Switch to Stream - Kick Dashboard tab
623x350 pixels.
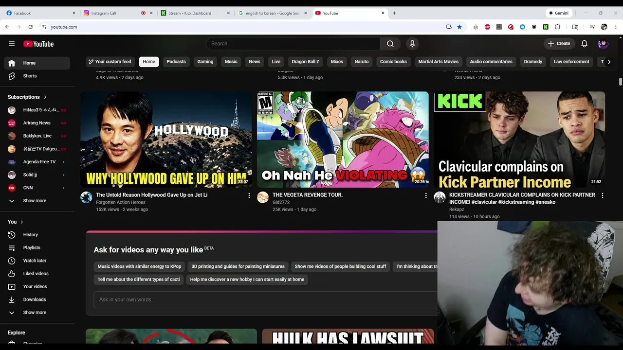point(195,13)
